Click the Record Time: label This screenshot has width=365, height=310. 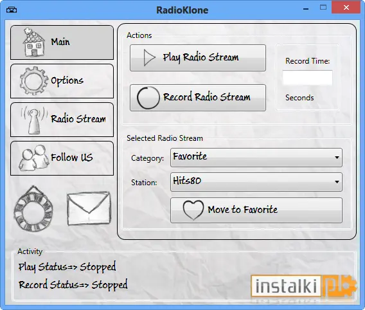[308, 61]
